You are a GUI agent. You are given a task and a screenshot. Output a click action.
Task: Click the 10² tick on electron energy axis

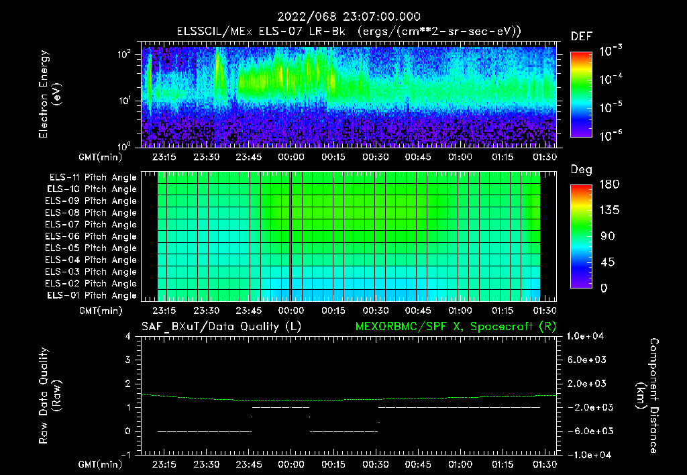click(125, 54)
